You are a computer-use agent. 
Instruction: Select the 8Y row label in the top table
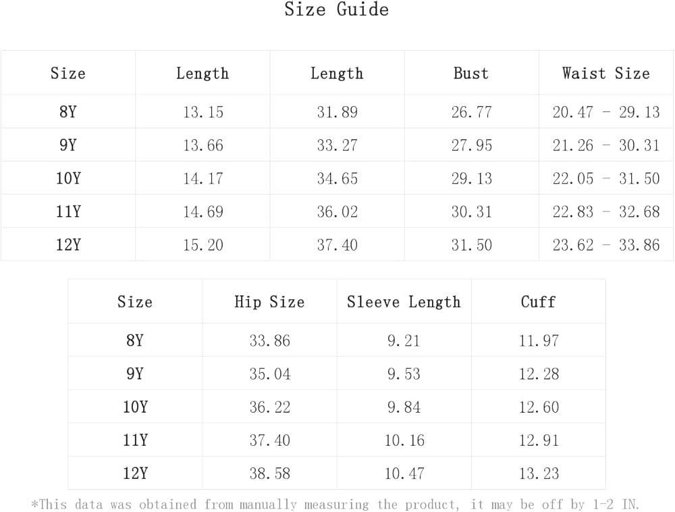pos(68,112)
